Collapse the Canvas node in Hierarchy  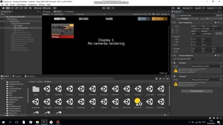pos(8,19)
